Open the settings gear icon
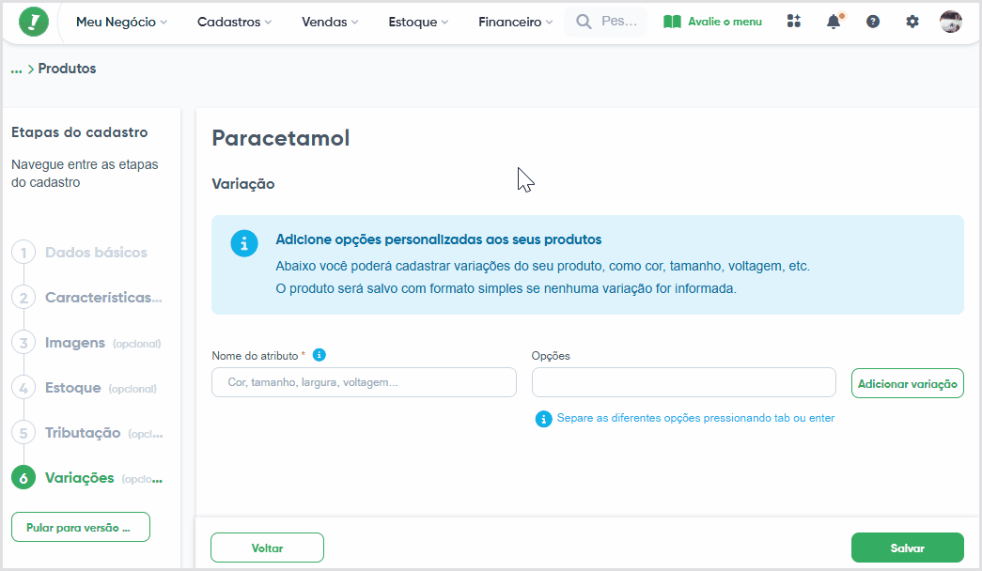The height and width of the screenshot is (571, 982). click(x=912, y=22)
